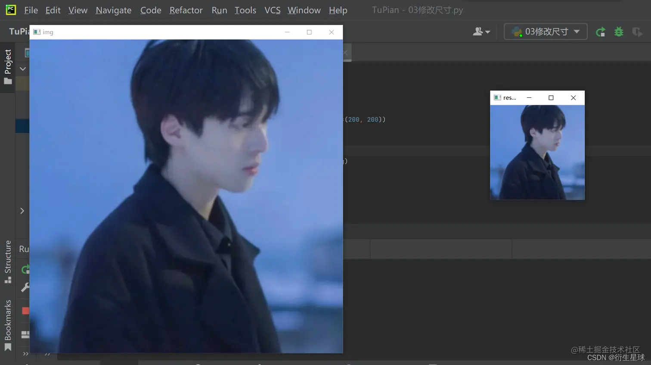651x365 pixels.
Task: Open the VCS menu
Action: coord(273,10)
